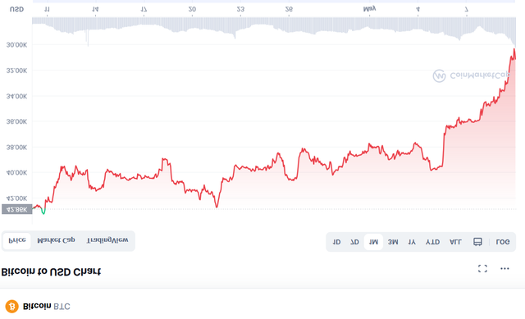Select the 1Y time range
The height and width of the screenshot is (319, 525).
[412, 242]
